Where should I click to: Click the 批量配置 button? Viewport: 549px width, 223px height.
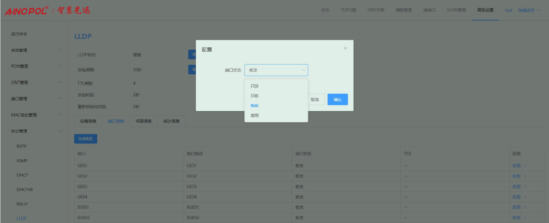(x=86, y=139)
